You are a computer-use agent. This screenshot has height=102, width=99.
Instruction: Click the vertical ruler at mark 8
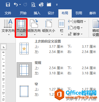pos(4,66)
